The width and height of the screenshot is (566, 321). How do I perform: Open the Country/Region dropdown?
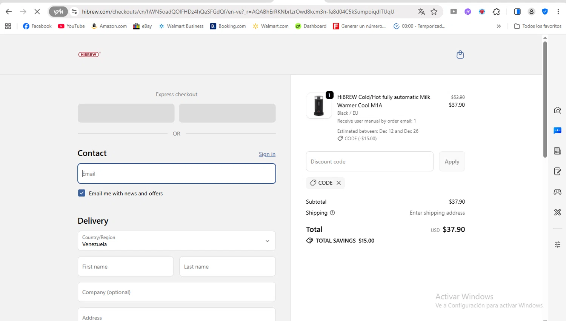pyautogui.click(x=177, y=241)
